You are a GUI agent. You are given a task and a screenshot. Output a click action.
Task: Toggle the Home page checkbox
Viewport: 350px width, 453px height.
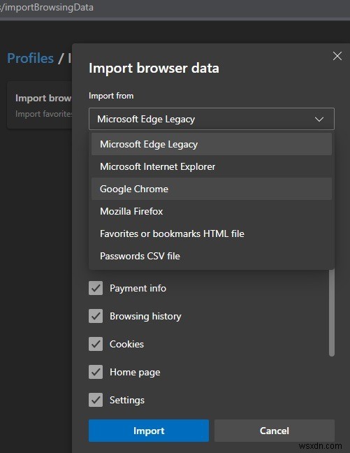pyautogui.click(x=96, y=372)
